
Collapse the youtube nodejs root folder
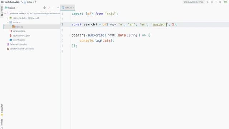pyautogui.click(x=5, y=14)
